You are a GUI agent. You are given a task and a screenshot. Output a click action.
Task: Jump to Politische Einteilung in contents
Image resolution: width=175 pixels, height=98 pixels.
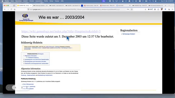33,57
